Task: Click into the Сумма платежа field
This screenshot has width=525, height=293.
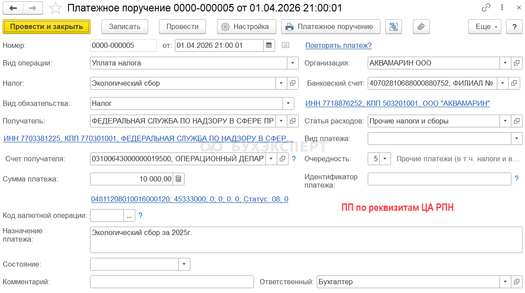Action: [132, 179]
